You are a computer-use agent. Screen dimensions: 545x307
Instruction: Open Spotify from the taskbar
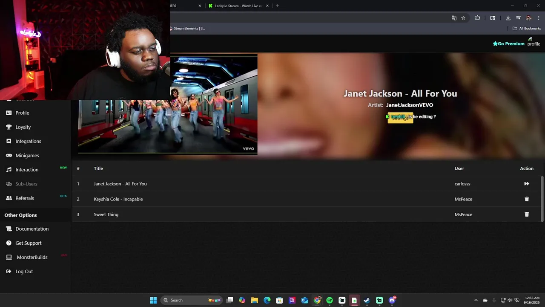coord(330,300)
